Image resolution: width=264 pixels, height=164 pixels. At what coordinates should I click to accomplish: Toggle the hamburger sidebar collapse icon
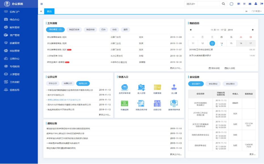click(42, 4)
